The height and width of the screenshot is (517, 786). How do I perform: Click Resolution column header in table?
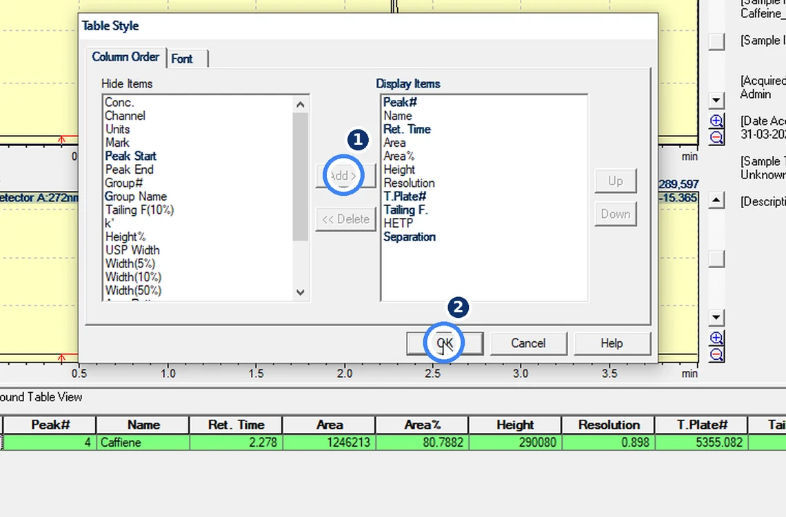[609, 425]
